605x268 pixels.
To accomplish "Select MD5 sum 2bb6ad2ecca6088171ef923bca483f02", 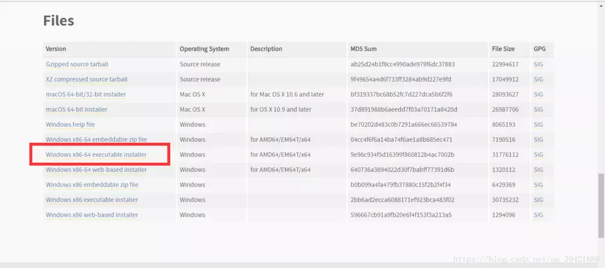I will (x=402, y=200).
